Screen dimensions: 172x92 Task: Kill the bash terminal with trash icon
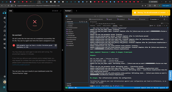160,26
